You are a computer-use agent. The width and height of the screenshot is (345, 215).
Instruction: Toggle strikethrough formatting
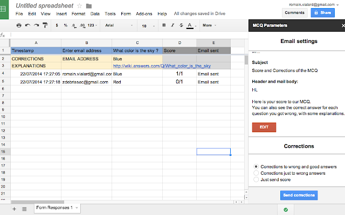pos(181,25)
